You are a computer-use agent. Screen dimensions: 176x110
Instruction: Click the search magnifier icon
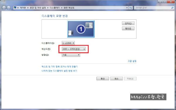click(x=172, y=8)
